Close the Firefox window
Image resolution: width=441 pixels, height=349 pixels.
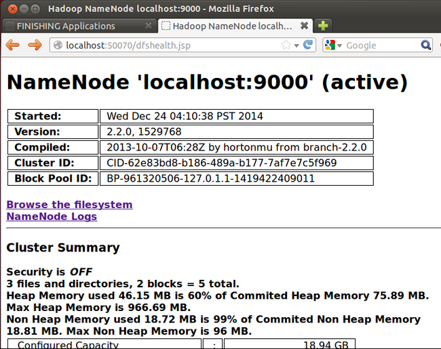point(12,9)
